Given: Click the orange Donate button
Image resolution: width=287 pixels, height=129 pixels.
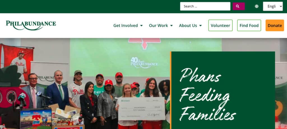Looking at the screenshot, I should point(275,25).
